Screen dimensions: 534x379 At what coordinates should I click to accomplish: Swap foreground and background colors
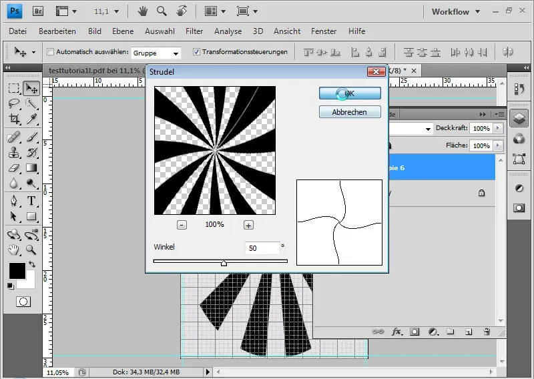pyautogui.click(x=32, y=264)
